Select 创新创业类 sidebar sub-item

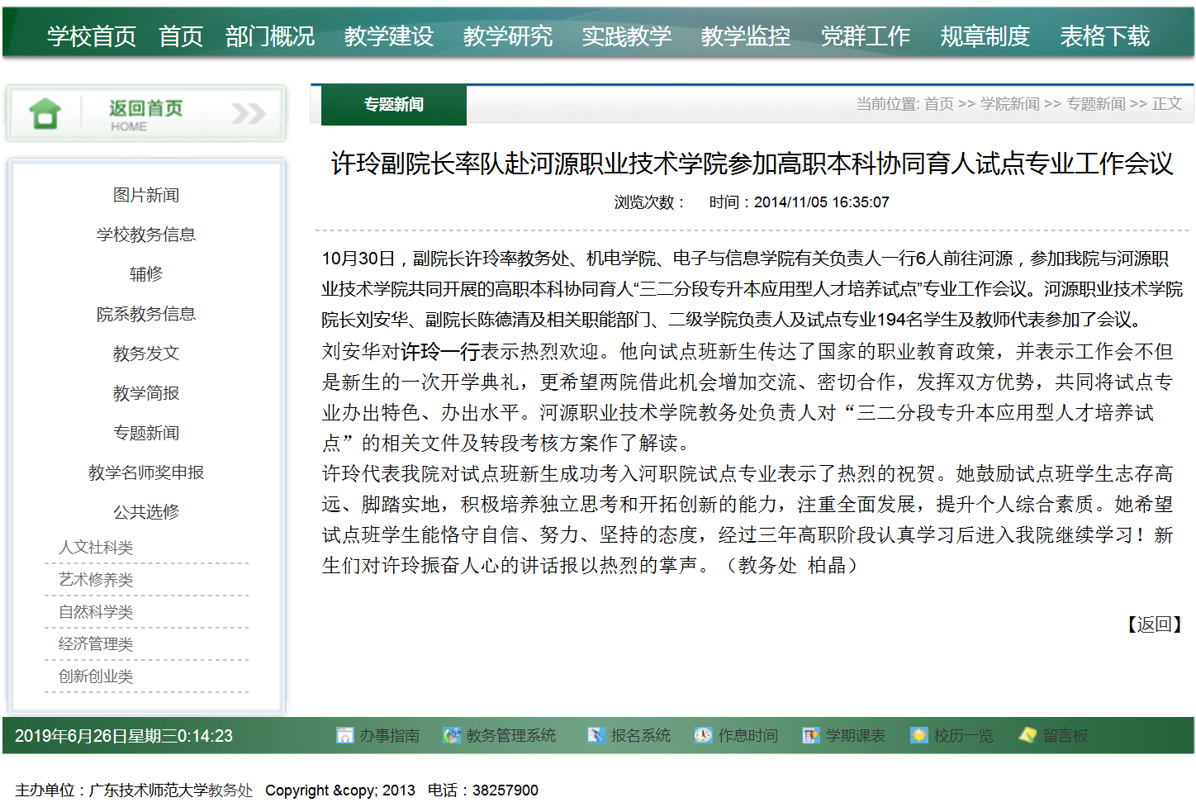pos(96,676)
